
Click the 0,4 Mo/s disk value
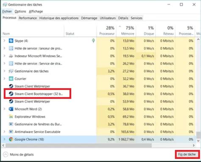pos(148,139)
